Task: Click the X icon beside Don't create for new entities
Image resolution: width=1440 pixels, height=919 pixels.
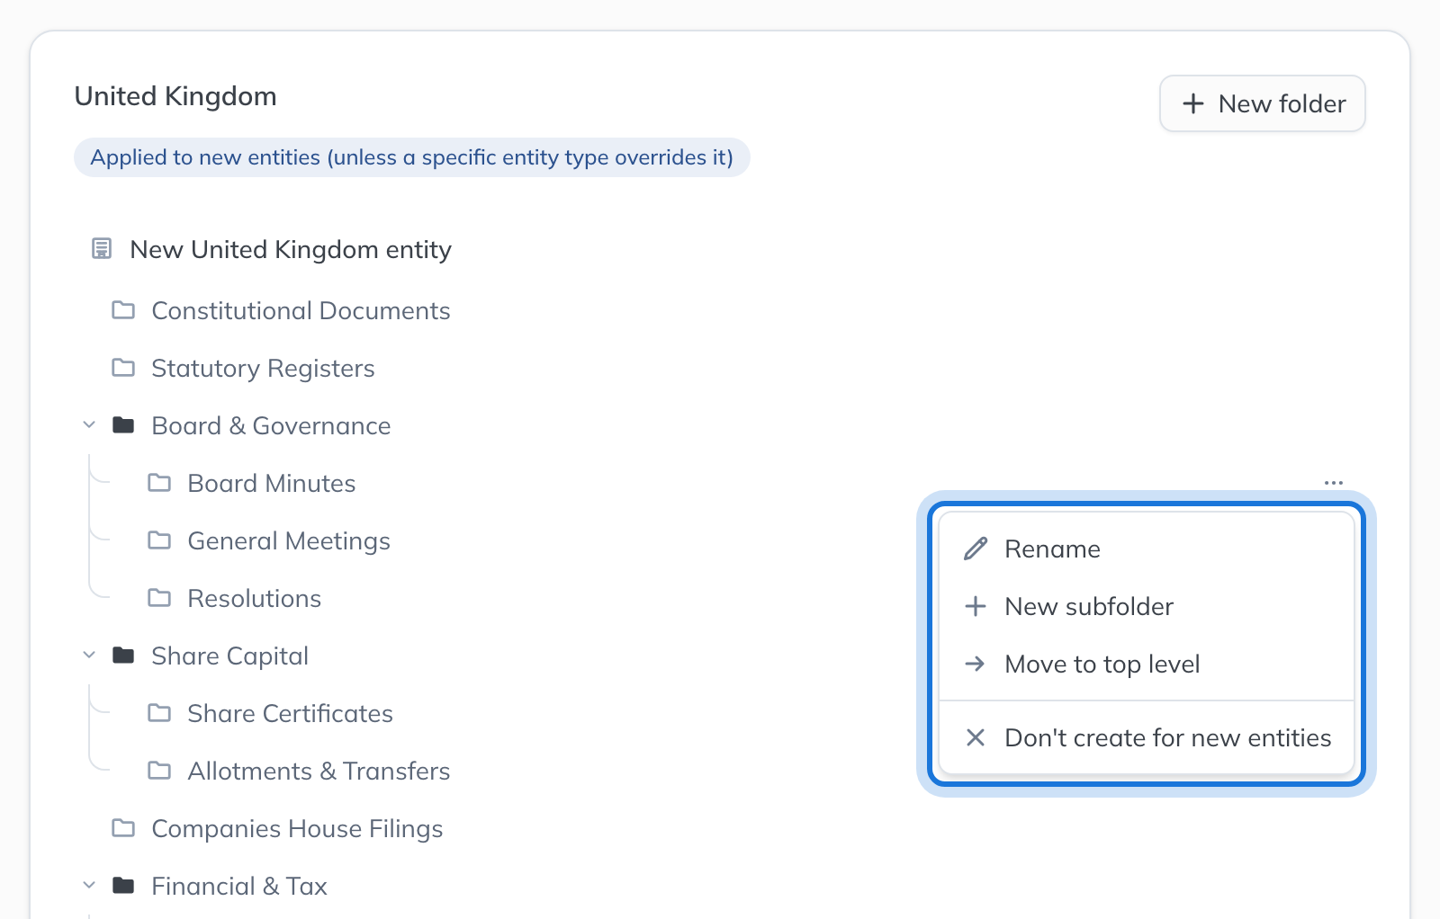Action: tap(976, 737)
